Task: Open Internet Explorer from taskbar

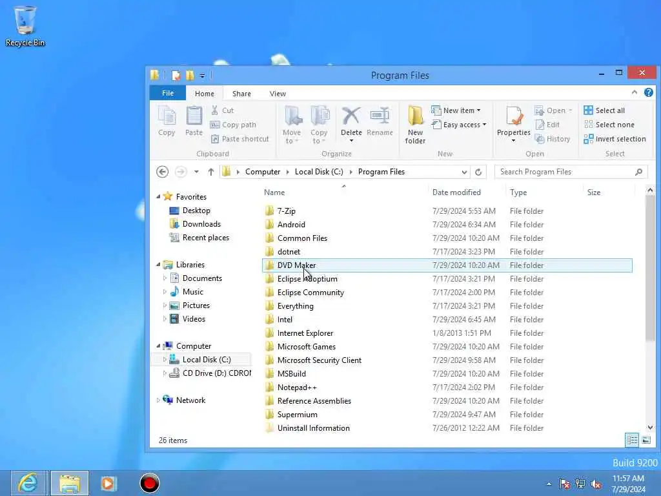Action: 28,483
